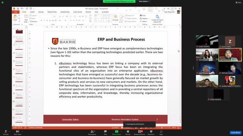Click Sigit Wijayanto's video tile

tap(230, 55)
